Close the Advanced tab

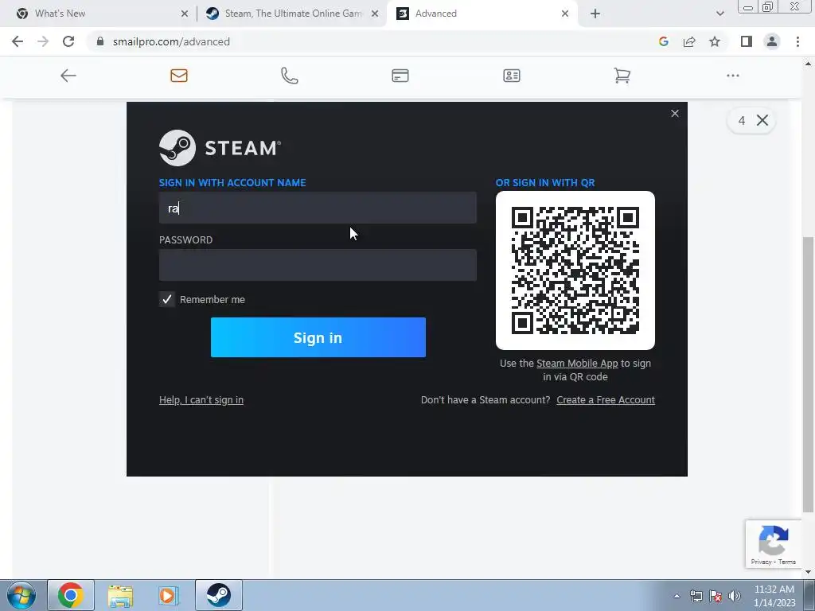pyautogui.click(x=565, y=14)
